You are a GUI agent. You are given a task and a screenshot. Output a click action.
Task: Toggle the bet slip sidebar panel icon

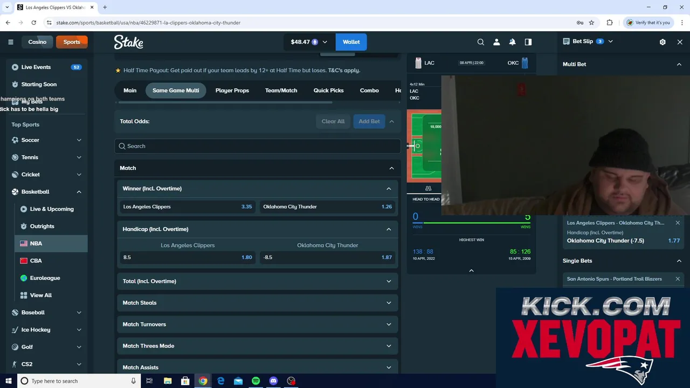pyautogui.click(x=528, y=42)
